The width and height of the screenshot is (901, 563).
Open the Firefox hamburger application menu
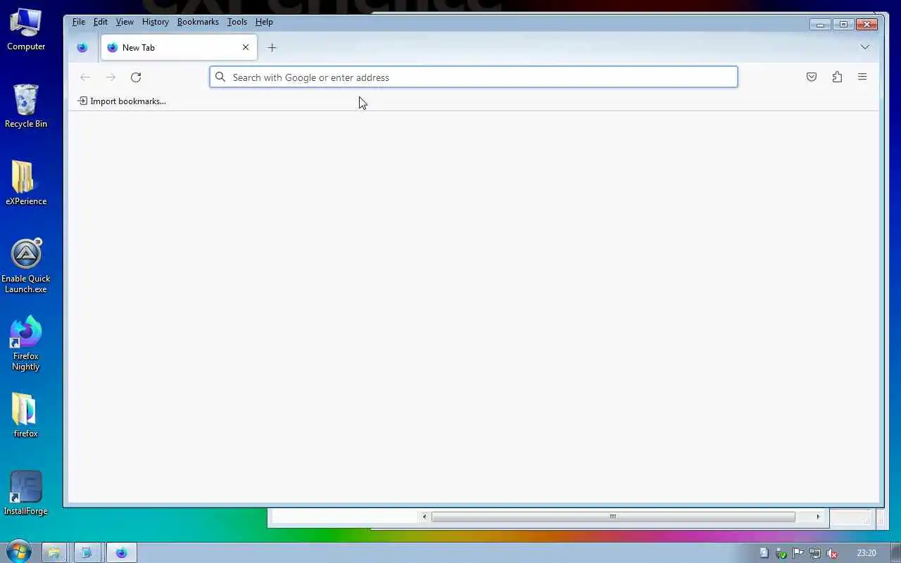pyautogui.click(x=862, y=77)
